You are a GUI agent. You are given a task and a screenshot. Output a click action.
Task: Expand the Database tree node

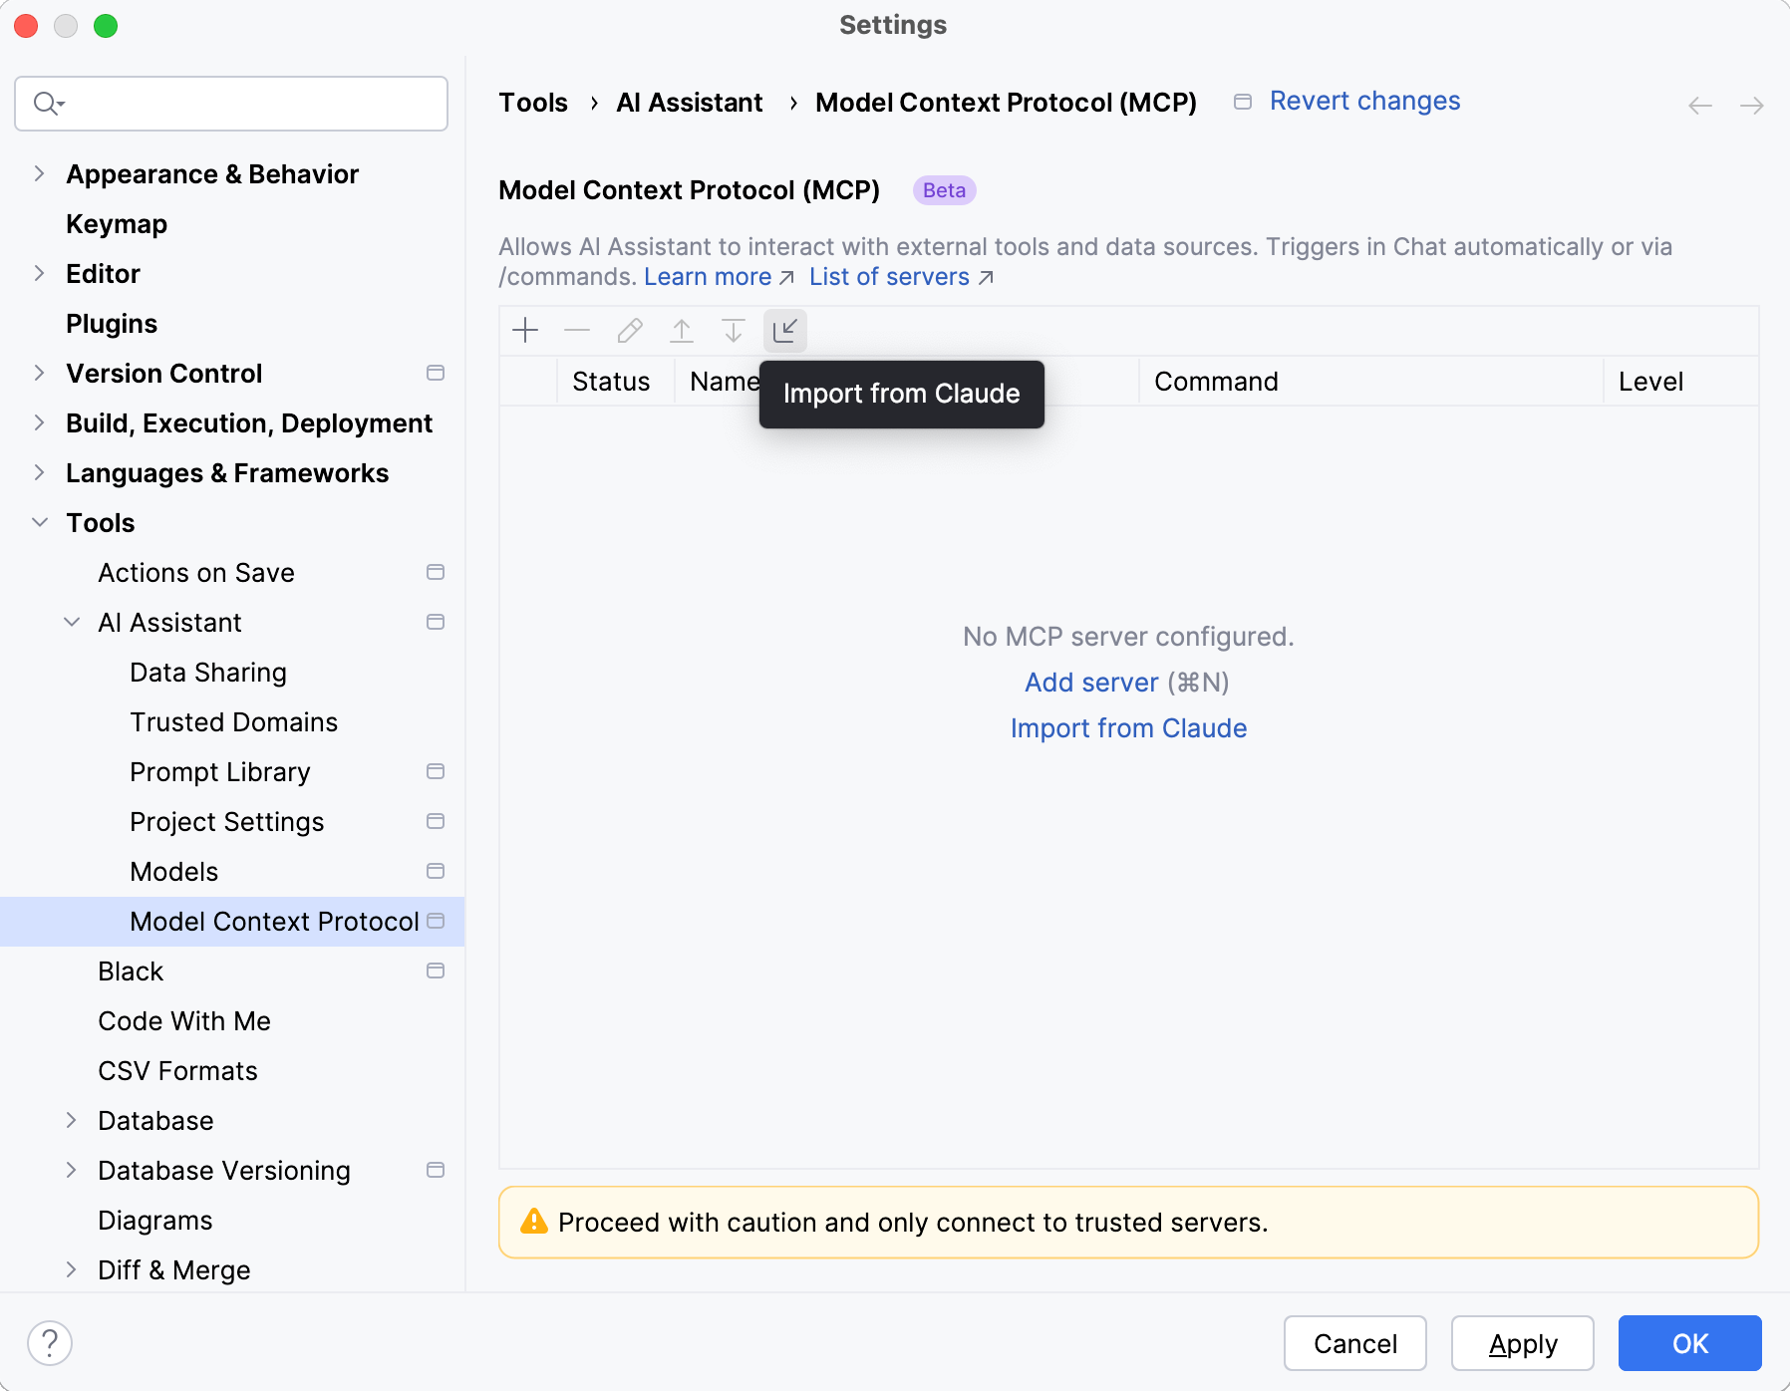point(72,1121)
